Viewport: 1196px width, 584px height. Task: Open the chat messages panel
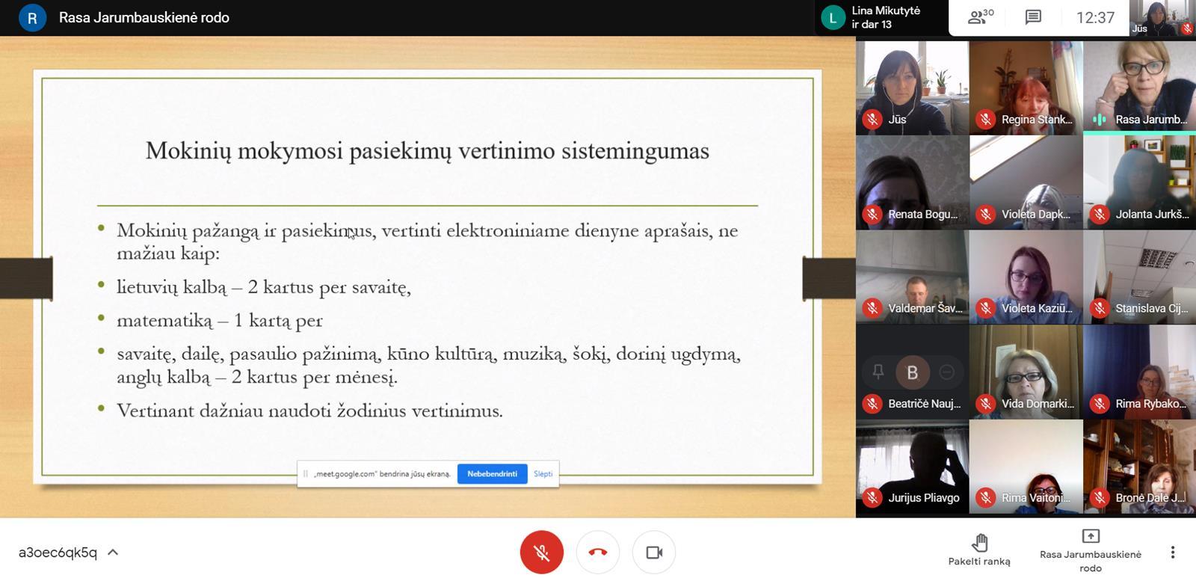[x=1033, y=17]
